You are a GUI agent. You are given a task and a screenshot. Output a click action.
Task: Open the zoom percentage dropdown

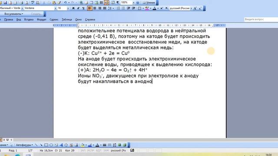point(133,3)
